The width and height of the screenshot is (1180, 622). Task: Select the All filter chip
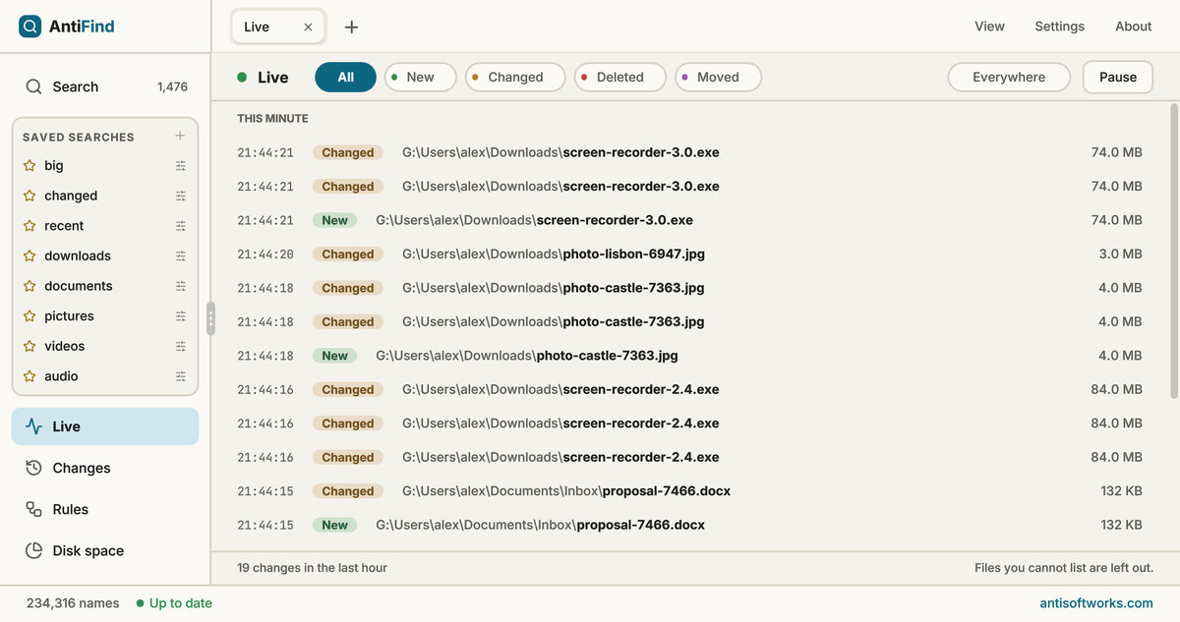coord(345,77)
